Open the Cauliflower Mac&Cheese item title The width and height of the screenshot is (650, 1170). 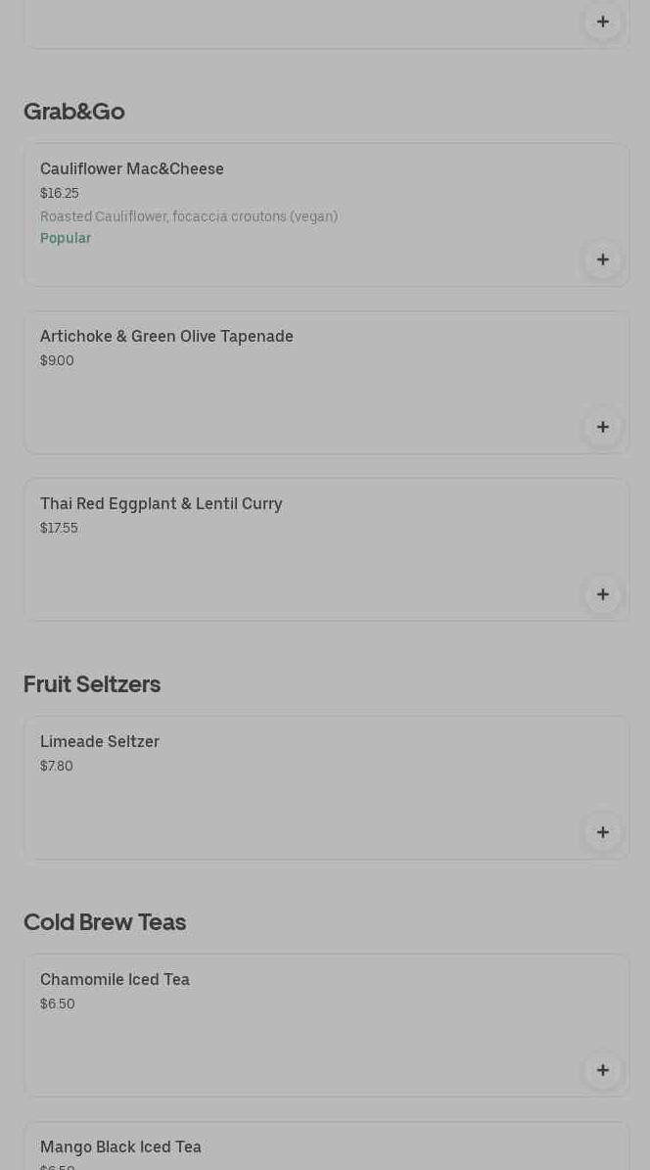[132, 169]
